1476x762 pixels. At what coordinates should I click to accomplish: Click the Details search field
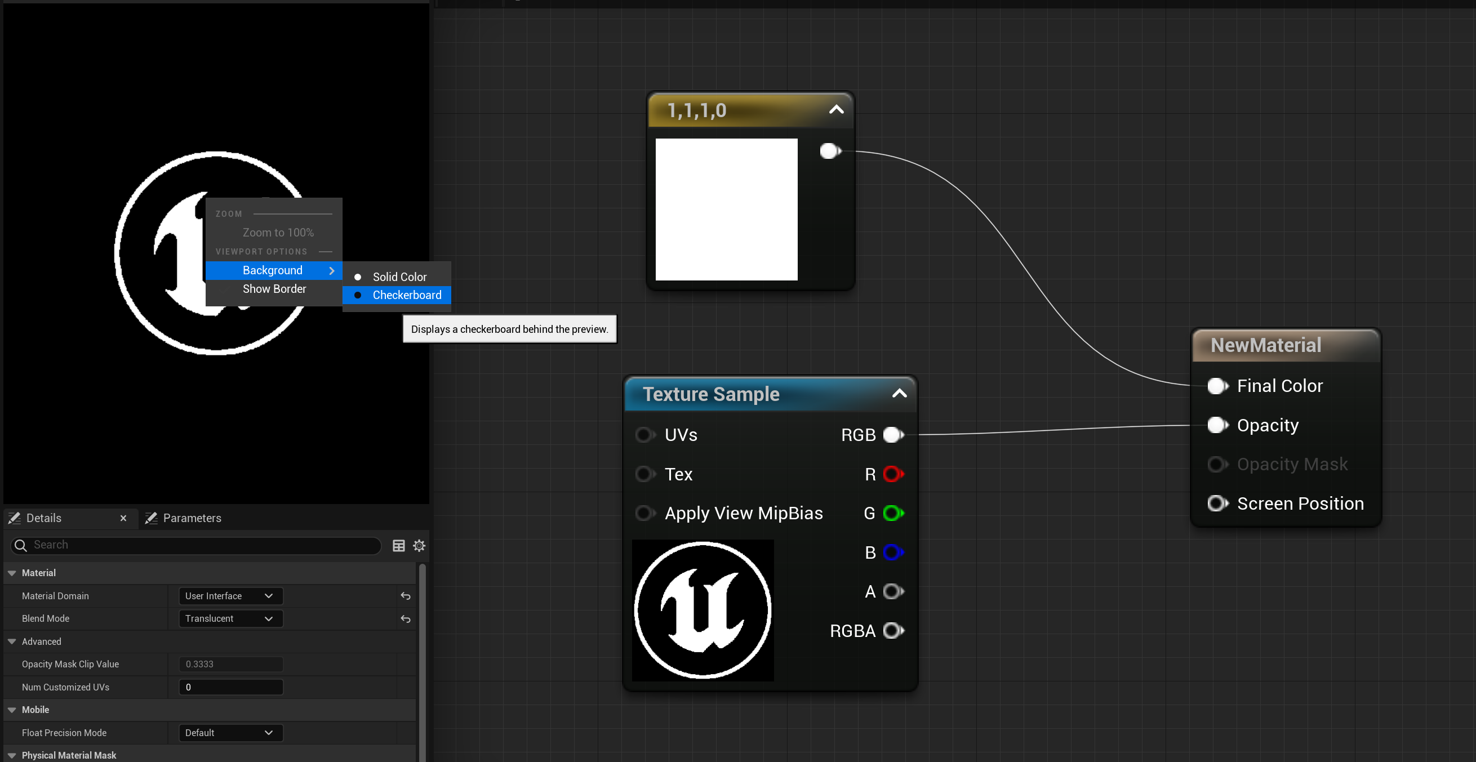point(201,545)
